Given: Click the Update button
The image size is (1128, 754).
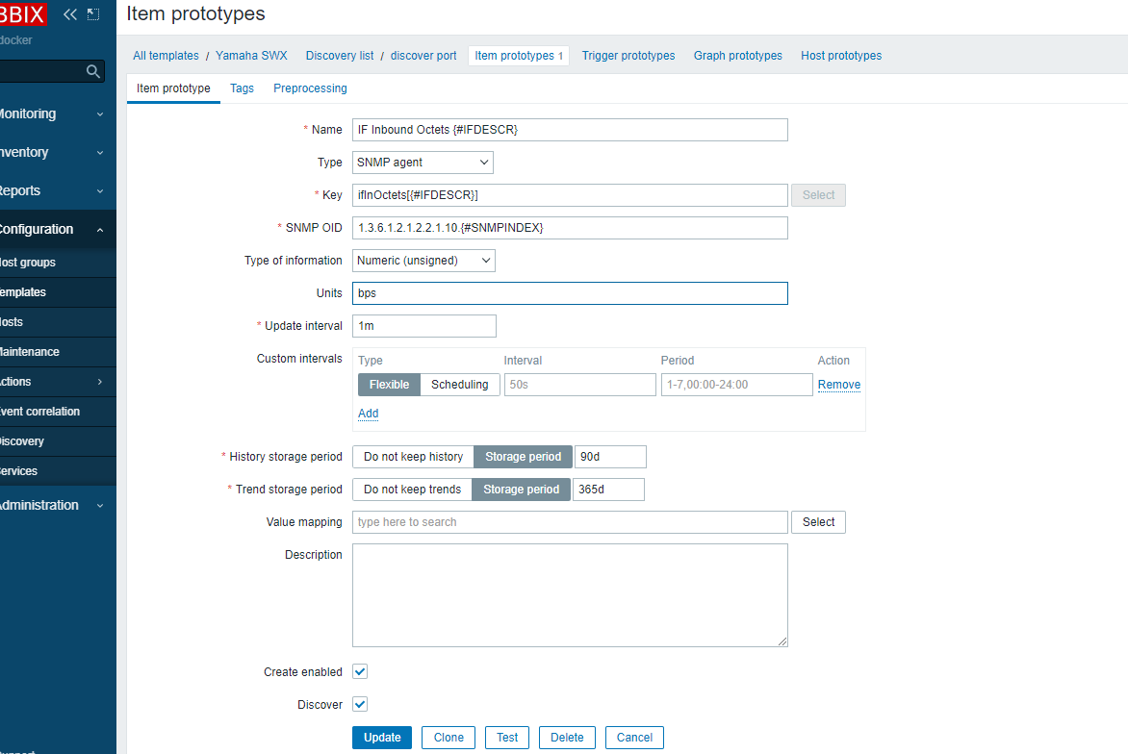Looking at the screenshot, I should pos(382,738).
